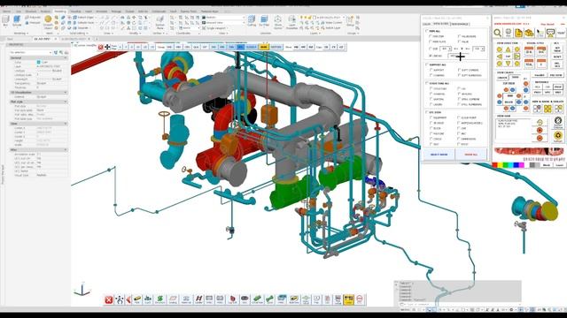This screenshot has height=318, width=567.
Task: Click the yellow document icon in the right panel
Action: [x=518, y=33]
